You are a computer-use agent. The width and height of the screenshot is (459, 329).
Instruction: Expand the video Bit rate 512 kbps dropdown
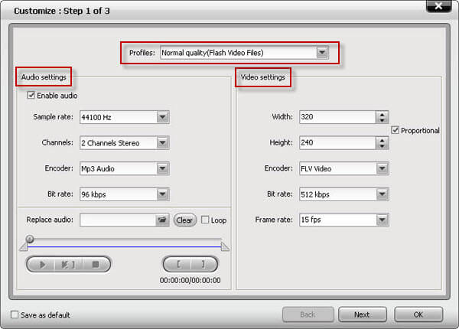pyautogui.click(x=382, y=194)
